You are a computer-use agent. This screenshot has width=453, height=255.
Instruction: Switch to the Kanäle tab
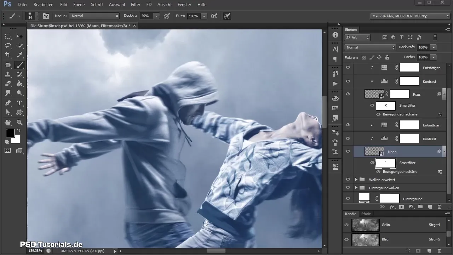click(x=350, y=214)
